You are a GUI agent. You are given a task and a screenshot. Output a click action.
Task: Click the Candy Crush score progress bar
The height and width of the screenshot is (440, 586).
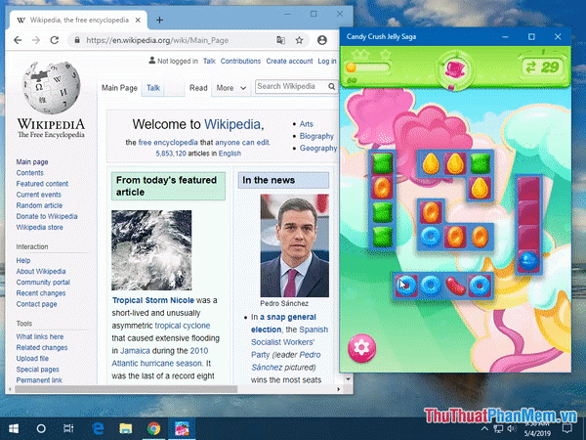point(368,67)
